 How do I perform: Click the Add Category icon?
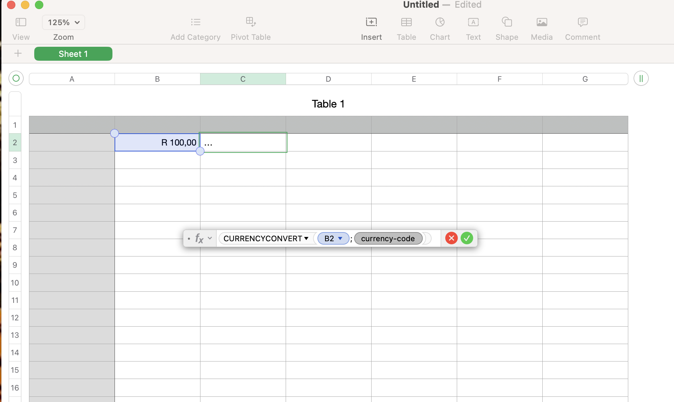[196, 22]
